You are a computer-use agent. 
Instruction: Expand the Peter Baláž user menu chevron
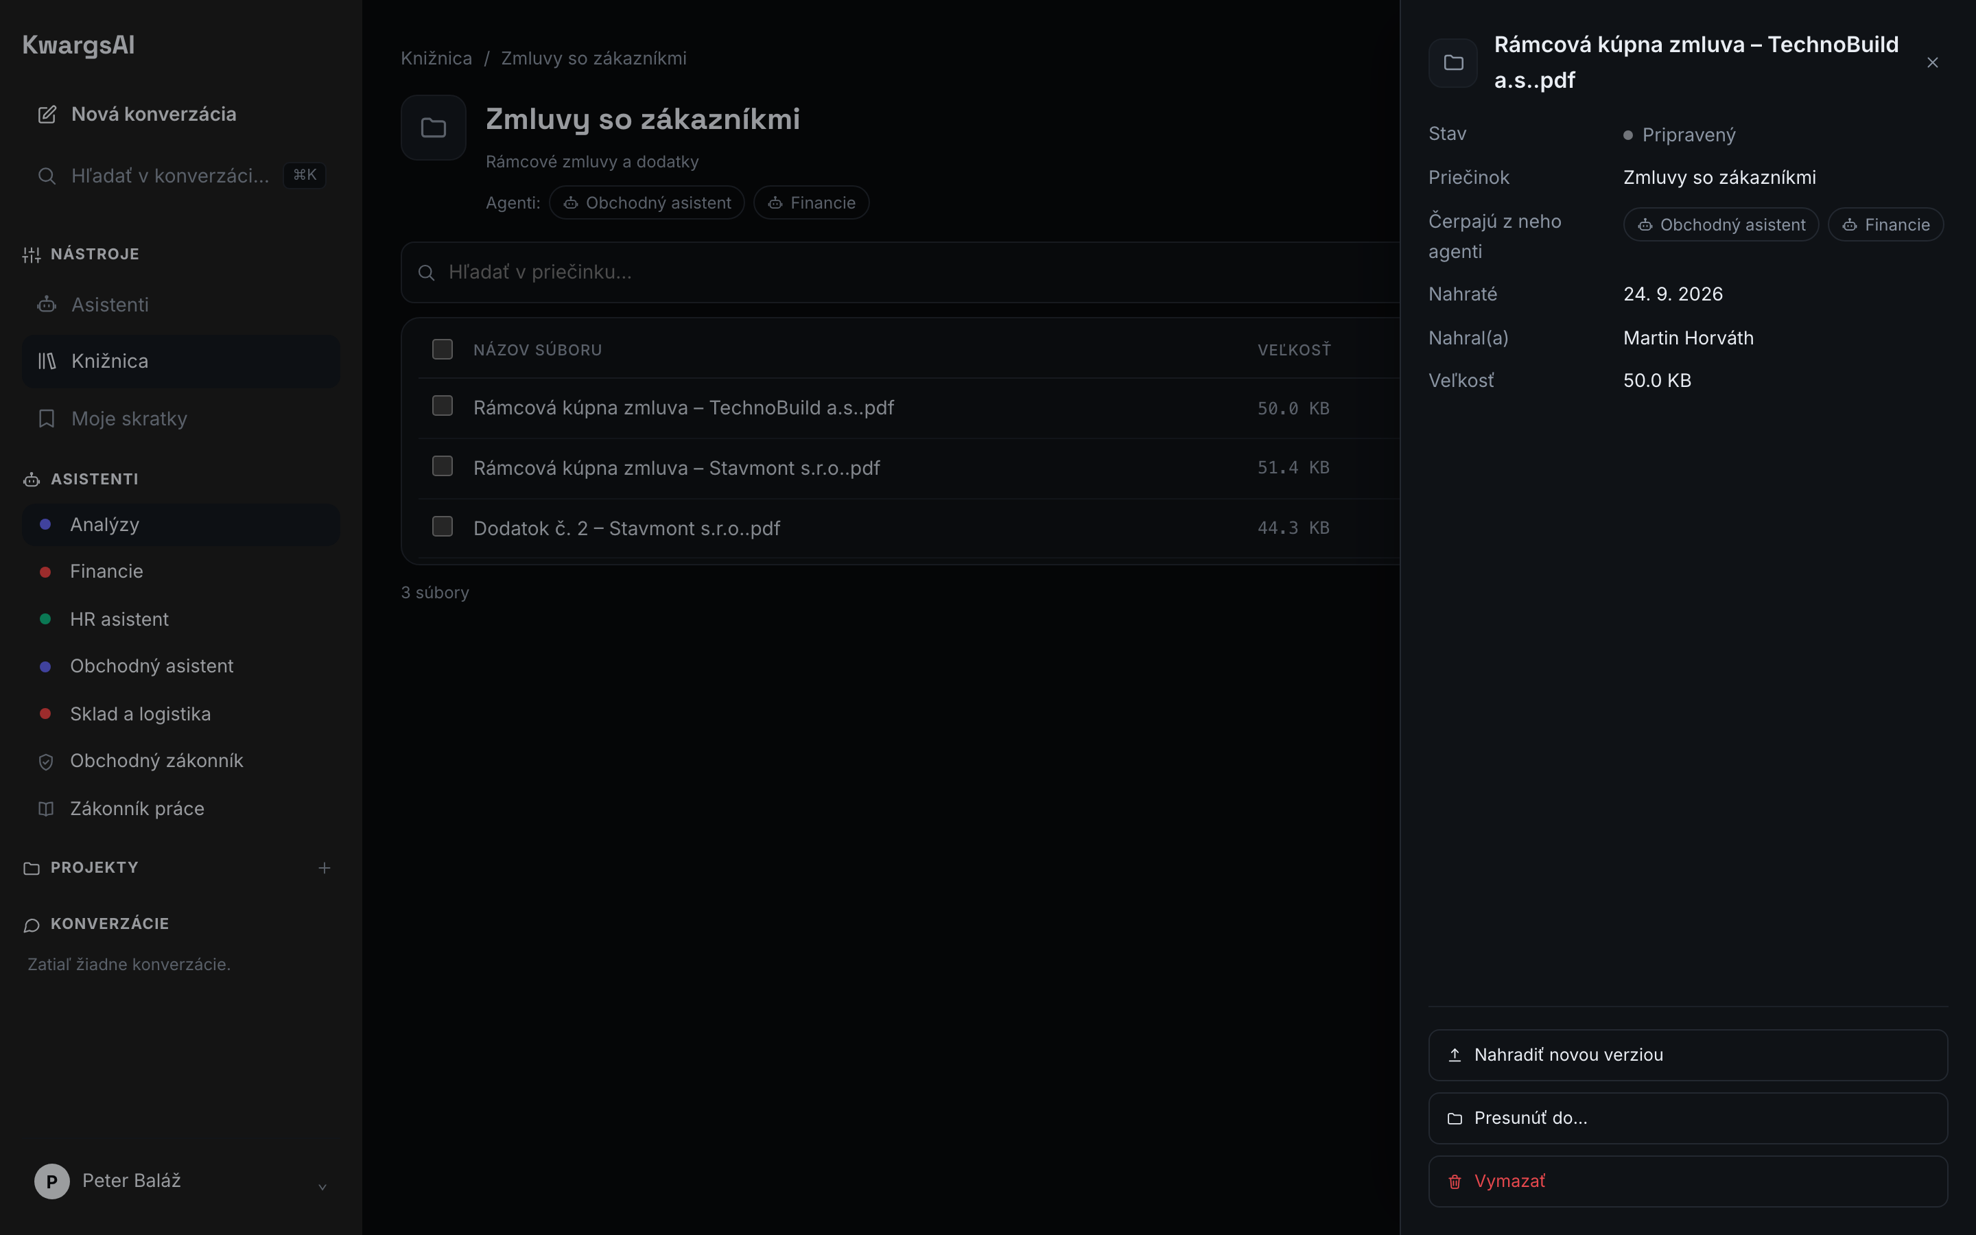322,1187
